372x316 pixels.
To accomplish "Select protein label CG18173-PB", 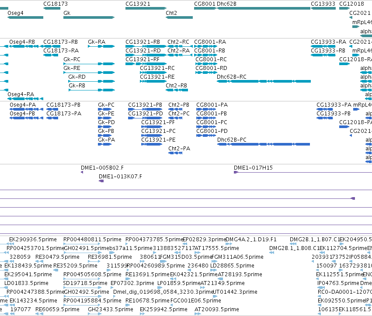I will [x=63, y=105].
